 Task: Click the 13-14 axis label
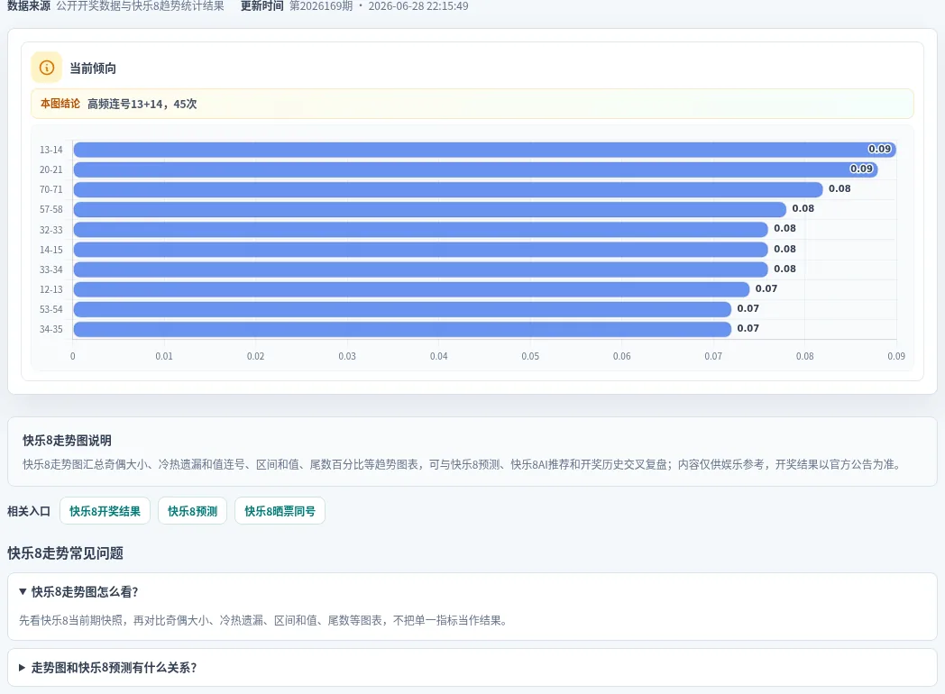(51, 150)
